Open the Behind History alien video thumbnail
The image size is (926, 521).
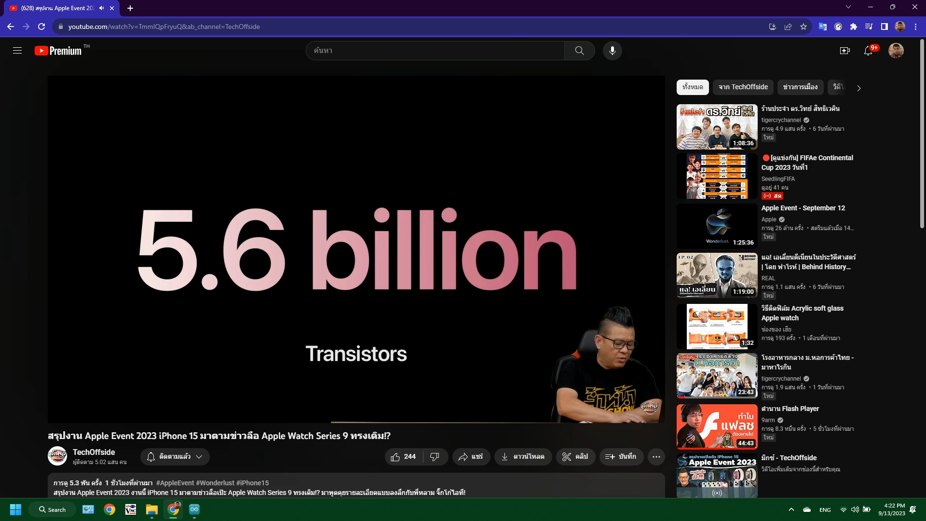coord(717,275)
